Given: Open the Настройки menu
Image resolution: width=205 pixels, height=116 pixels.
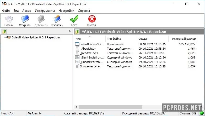Looking at the screenshot, I should (66, 11).
